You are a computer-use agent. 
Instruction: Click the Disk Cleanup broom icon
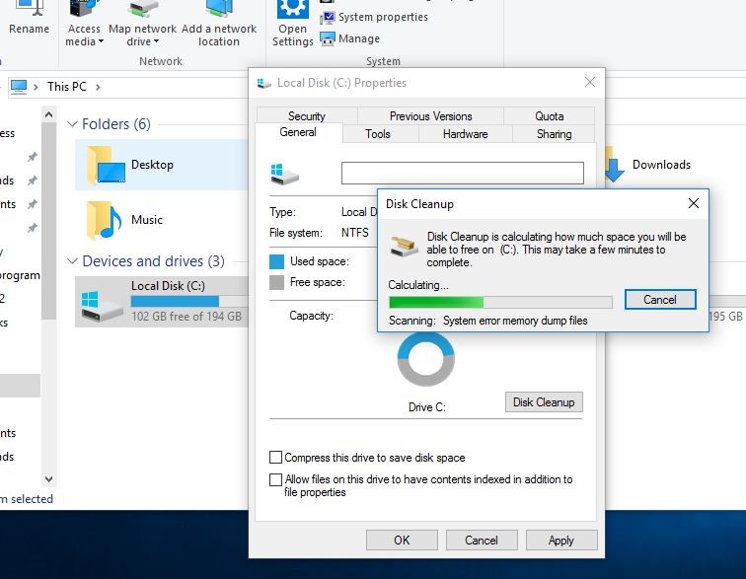point(404,246)
